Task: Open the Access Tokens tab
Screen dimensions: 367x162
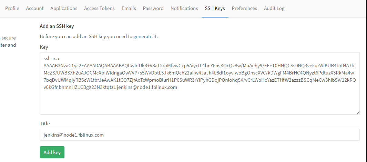Action: click(x=99, y=8)
